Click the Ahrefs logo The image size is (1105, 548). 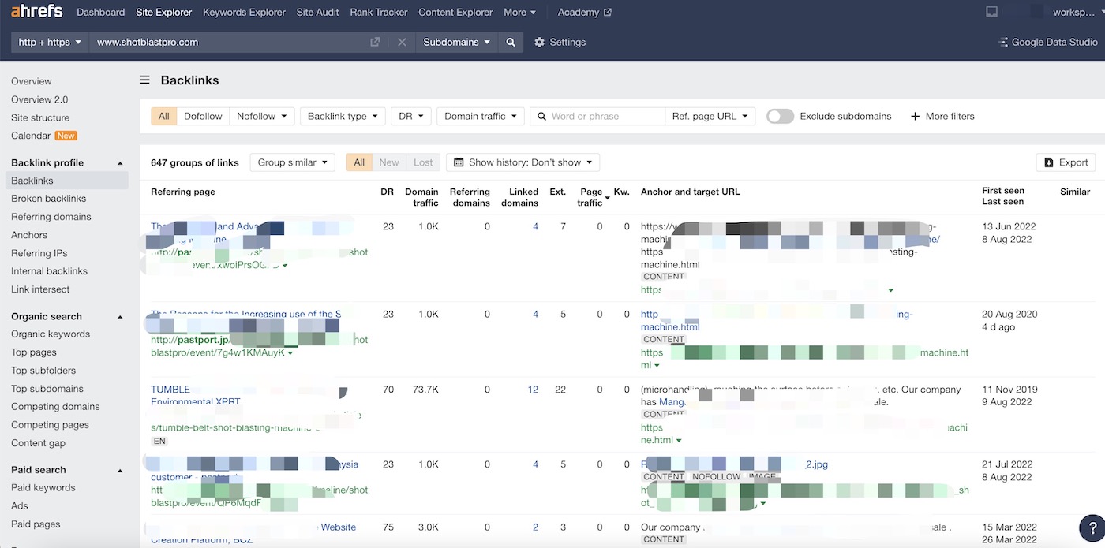pyautogui.click(x=38, y=12)
